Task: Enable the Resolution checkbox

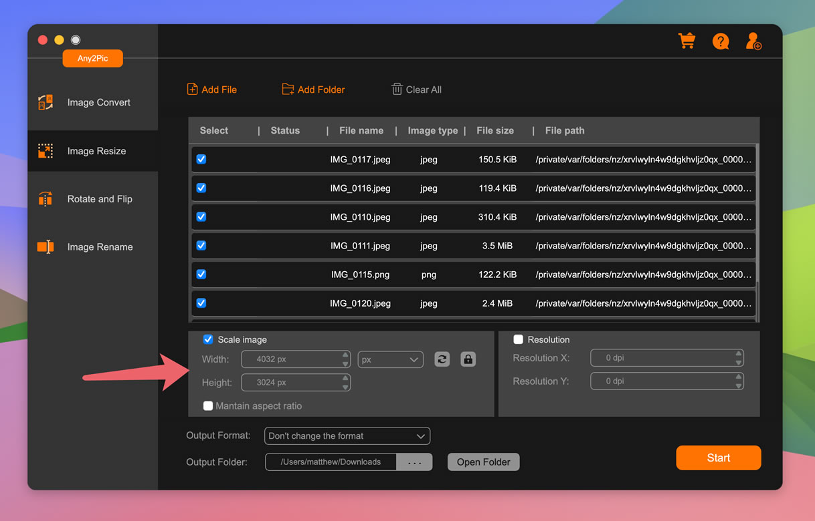Action: pyautogui.click(x=518, y=339)
